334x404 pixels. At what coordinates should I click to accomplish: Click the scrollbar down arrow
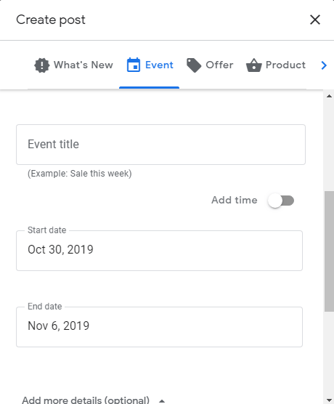(329, 400)
